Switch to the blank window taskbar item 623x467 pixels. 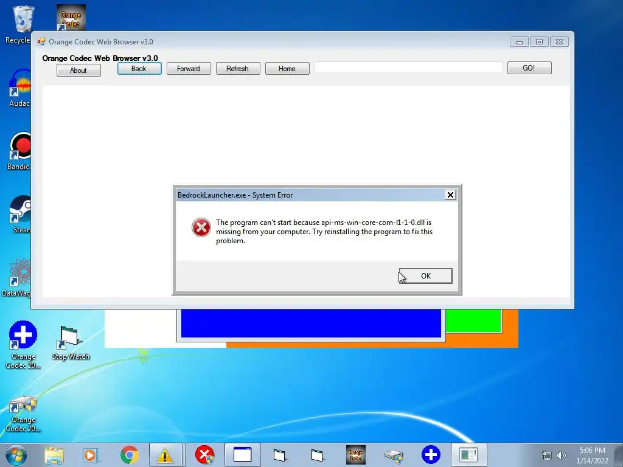click(x=242, y=455)
